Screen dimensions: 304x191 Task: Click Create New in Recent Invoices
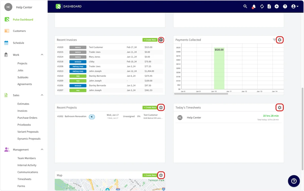click(x=150, y=40)
